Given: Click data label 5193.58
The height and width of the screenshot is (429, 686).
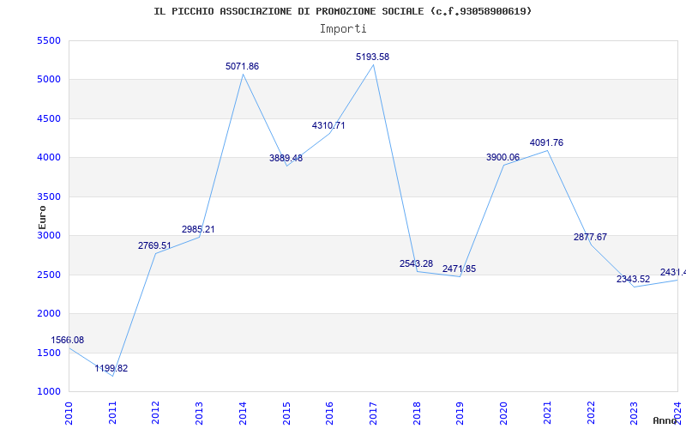Looking at the screenshot, I should click(372, 57).
